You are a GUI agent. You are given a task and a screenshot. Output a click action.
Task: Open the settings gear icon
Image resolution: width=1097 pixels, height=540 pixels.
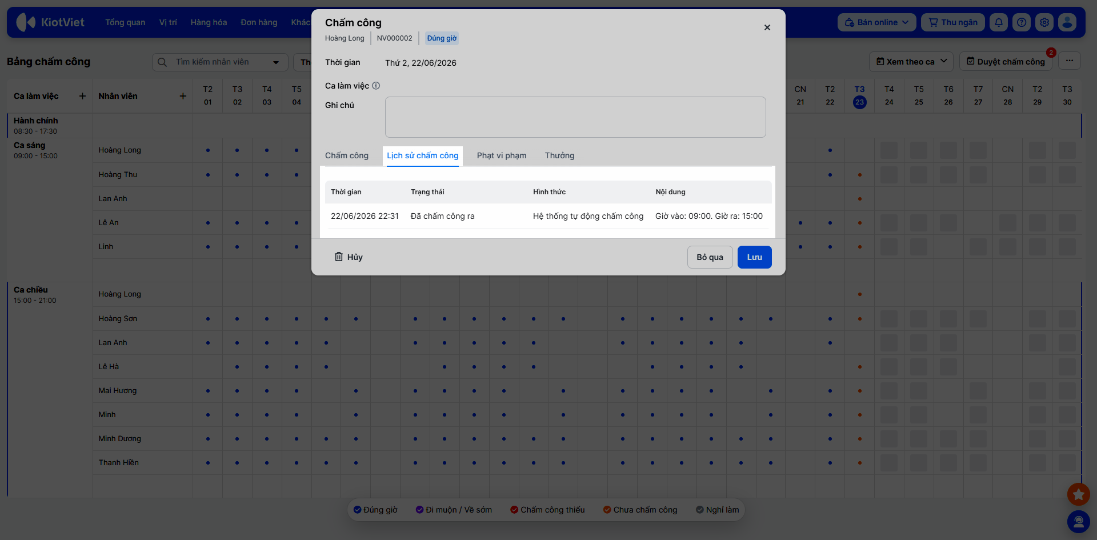[x=1044, y=22]
